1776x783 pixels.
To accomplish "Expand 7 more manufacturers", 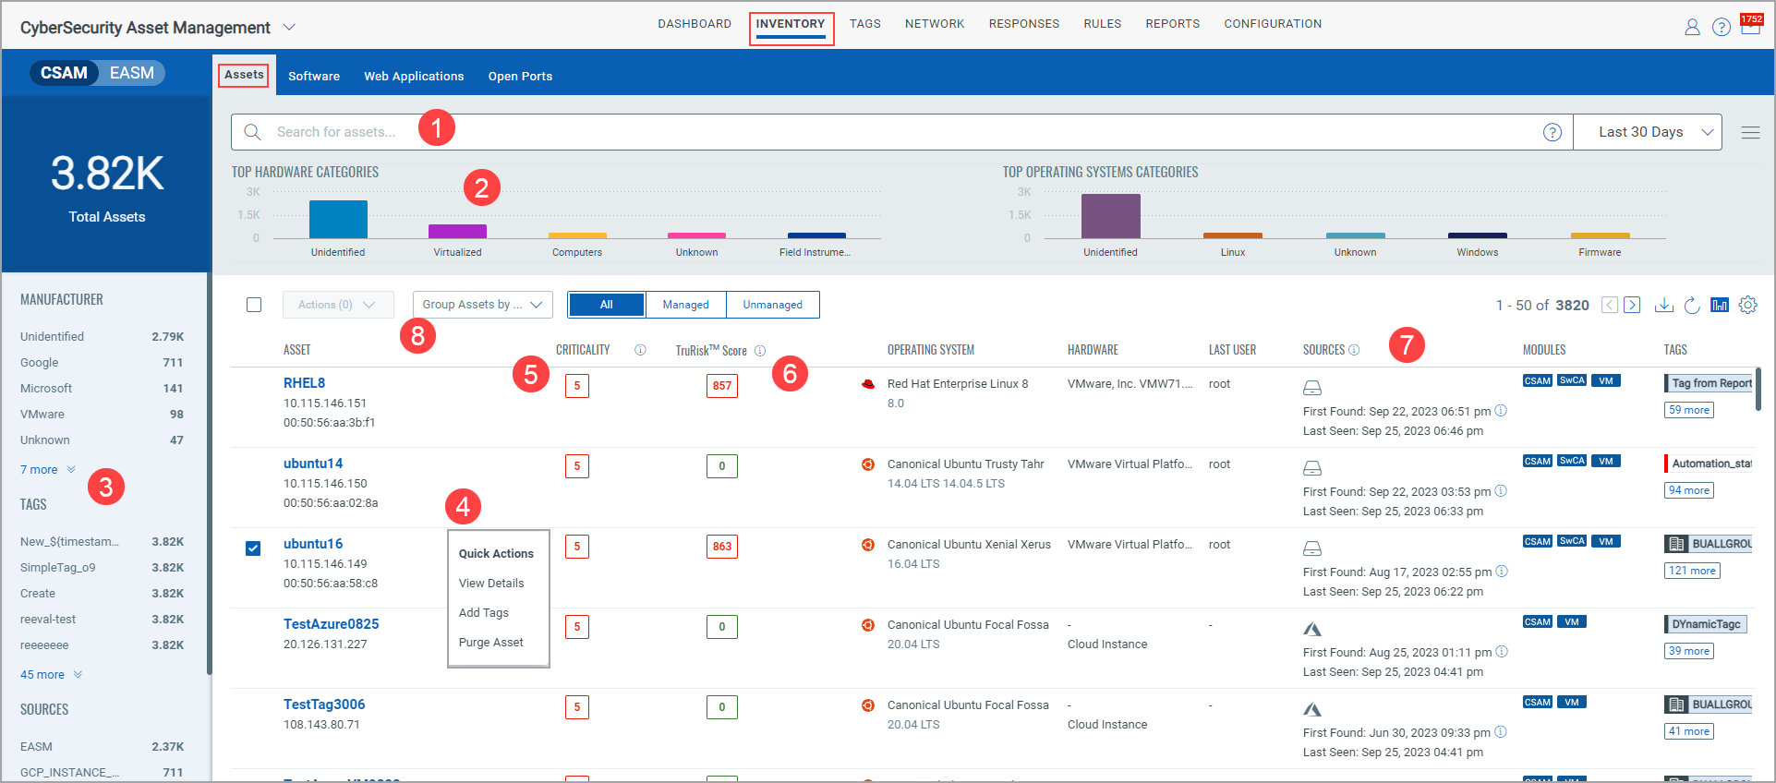I will pos(47,470).
